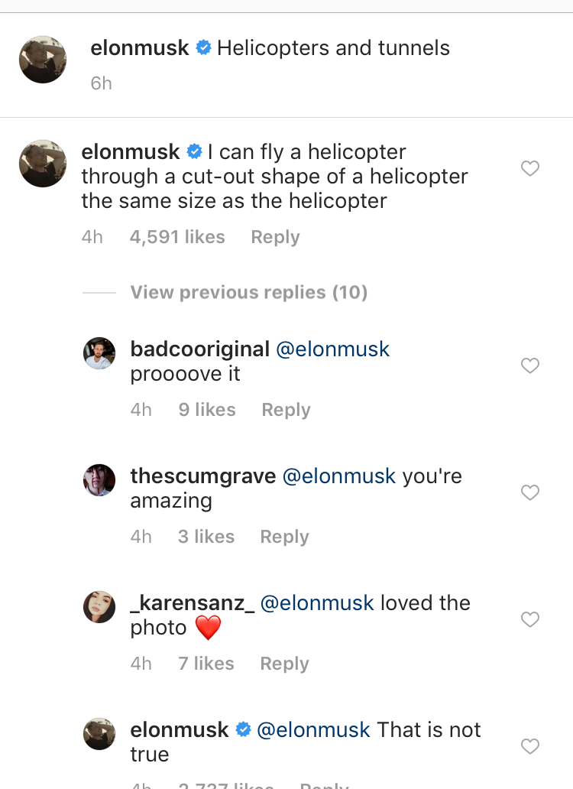Open badcooriginal username link
The image size is (573, 789).
tap(200, 349)
